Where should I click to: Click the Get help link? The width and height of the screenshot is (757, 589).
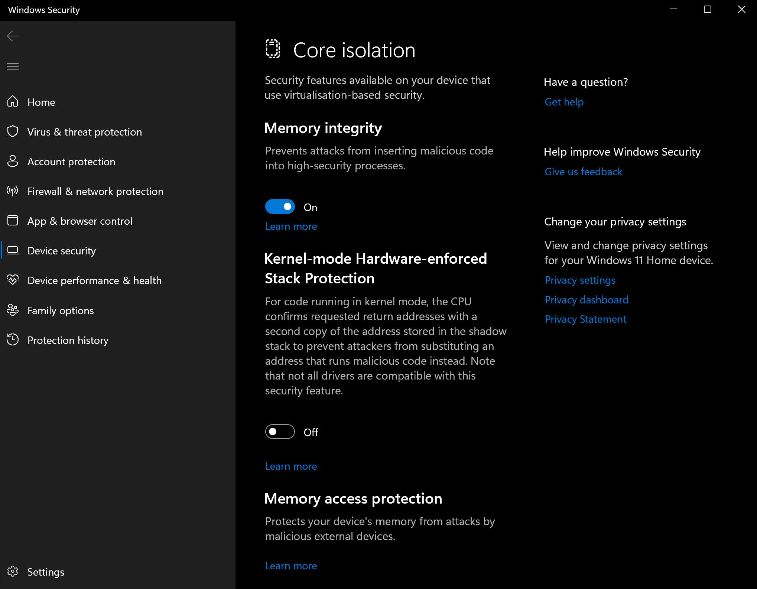(x=564, y=101)
